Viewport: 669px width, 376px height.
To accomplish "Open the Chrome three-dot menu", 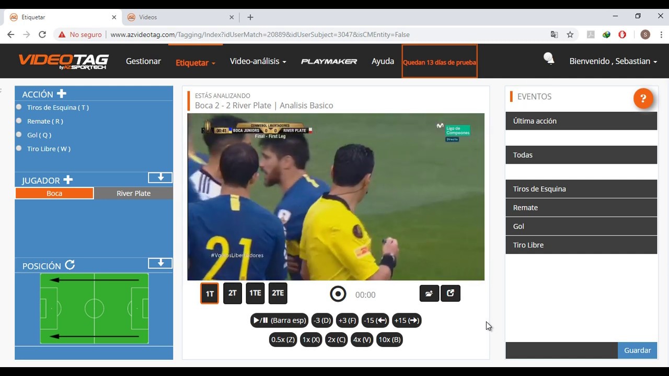I will (661, 34).
